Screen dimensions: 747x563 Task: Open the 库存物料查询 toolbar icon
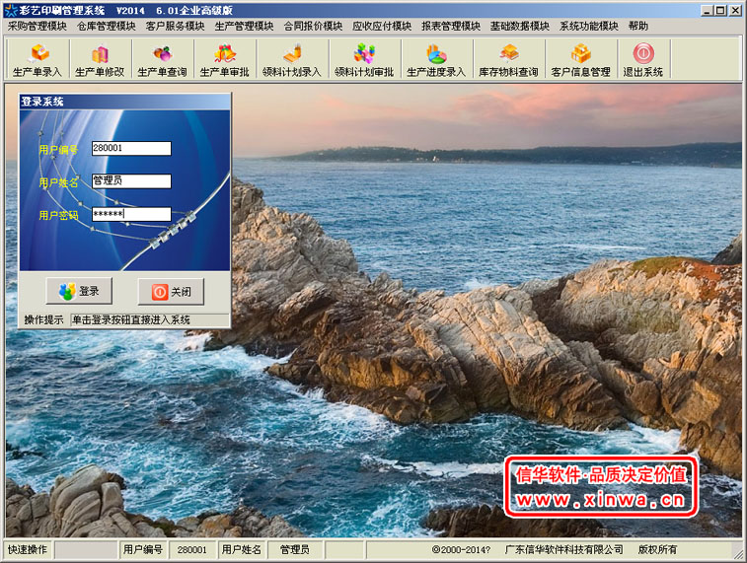(508, 60)
